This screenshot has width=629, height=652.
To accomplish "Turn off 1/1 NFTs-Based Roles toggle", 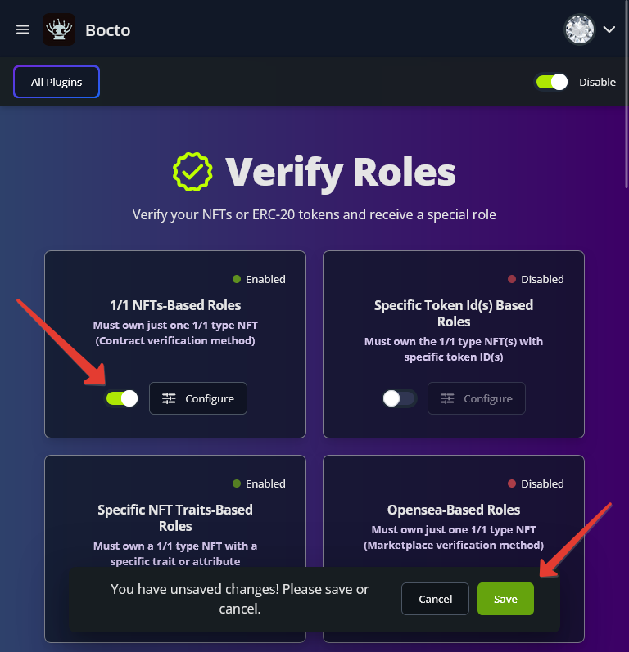I will pyautogui.click(x=121, y=398).
